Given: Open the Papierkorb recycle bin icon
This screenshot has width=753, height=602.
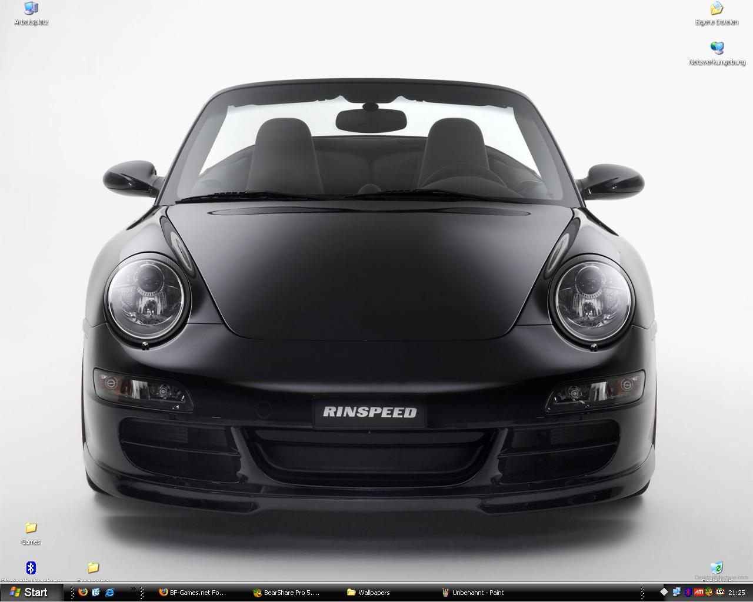Looking at the screenshot, I should point(717,571).
